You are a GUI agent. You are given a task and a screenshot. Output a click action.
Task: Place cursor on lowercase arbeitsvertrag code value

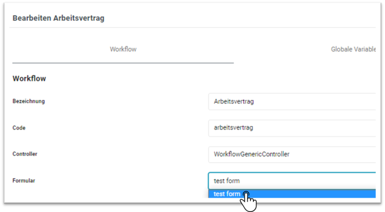click(233, 128)
